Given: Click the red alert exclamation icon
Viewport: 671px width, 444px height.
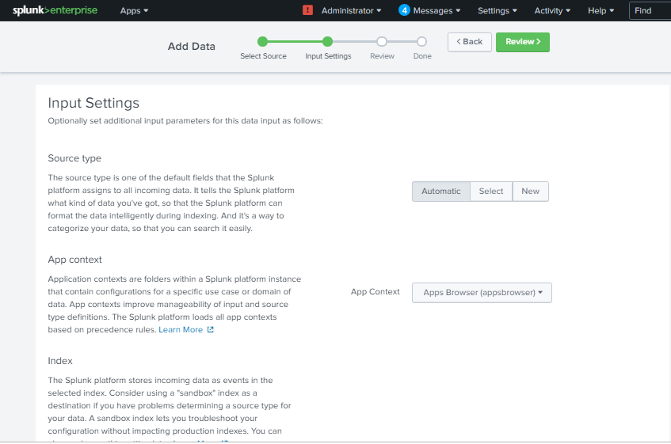Looking at the screenshot, I should coord(307,9).
